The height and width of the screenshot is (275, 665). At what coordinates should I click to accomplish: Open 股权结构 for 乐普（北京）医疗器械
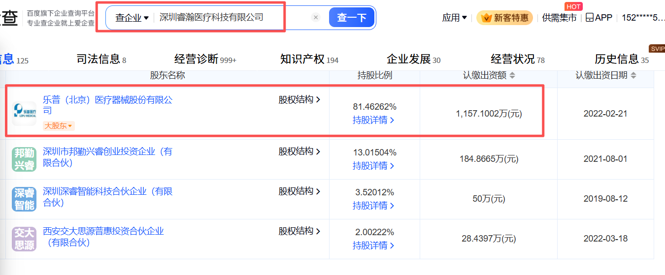point(299,100)
